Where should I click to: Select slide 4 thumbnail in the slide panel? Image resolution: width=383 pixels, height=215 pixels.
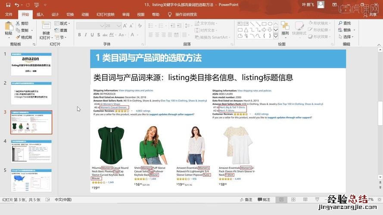31,151
